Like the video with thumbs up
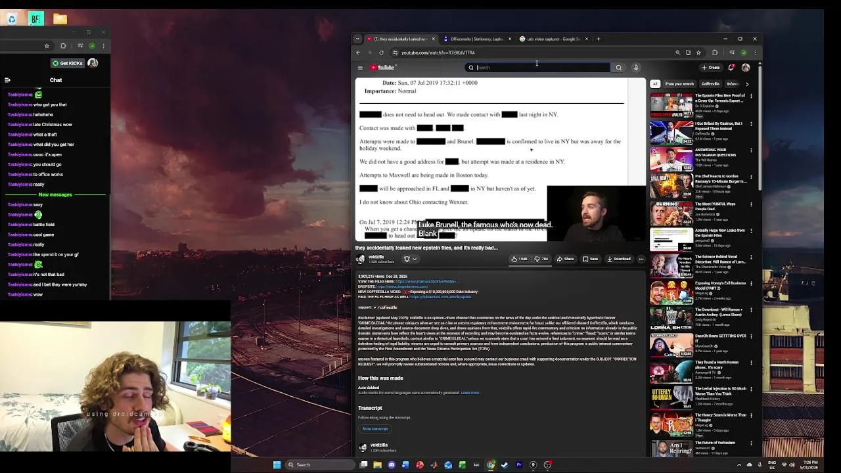 519,259
